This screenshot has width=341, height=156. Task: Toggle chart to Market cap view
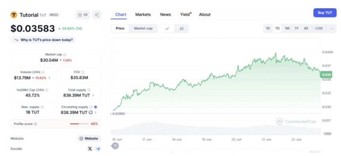pos(143,28)
